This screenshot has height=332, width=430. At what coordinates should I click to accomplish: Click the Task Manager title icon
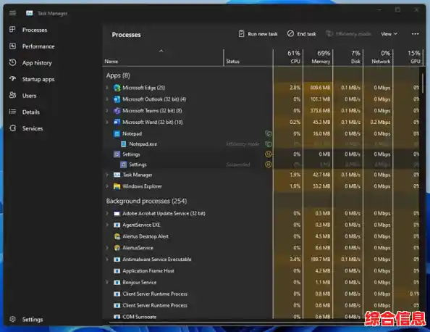(x=30, y=13)
